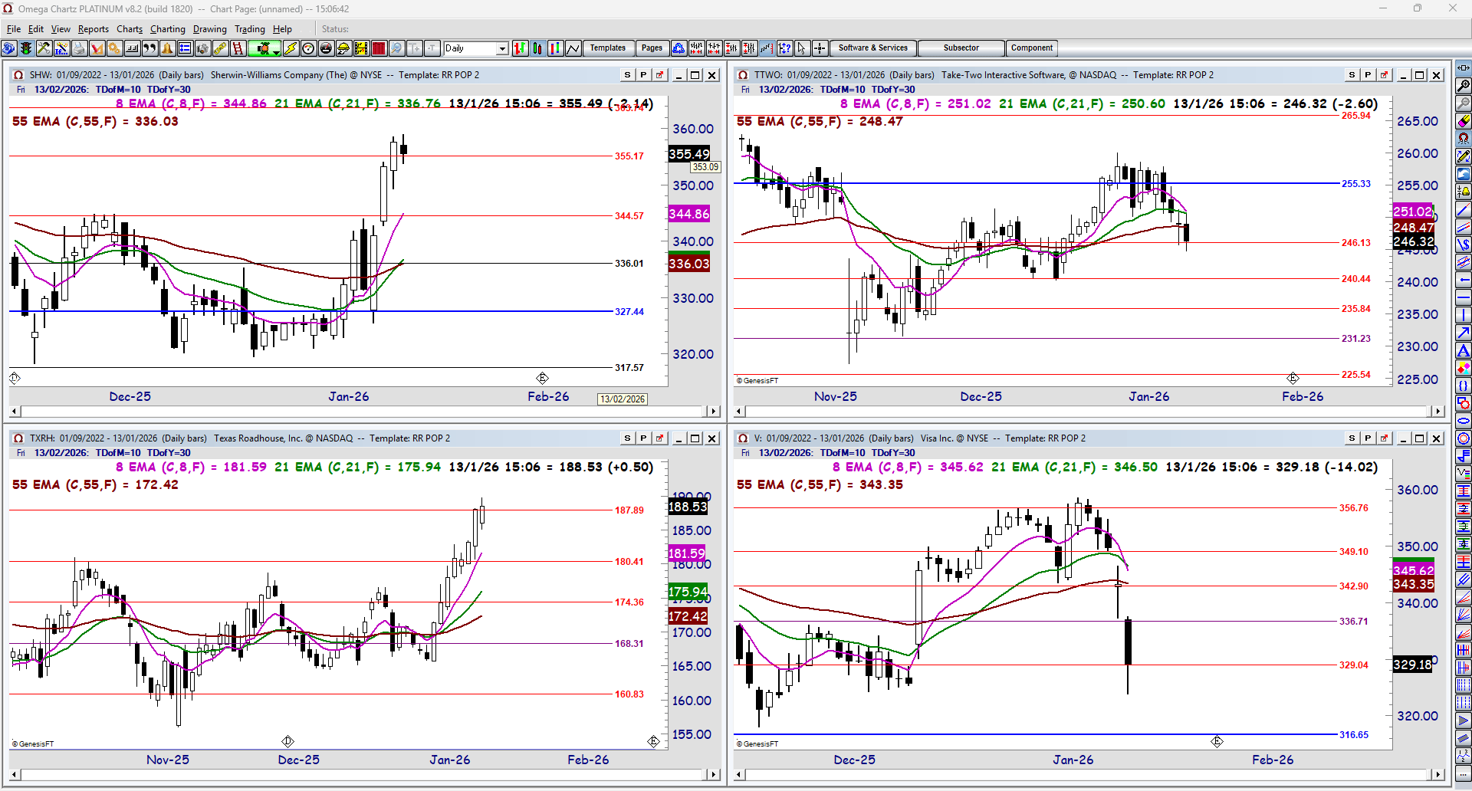Select the crosshair cursor tool

coord(820,48)
